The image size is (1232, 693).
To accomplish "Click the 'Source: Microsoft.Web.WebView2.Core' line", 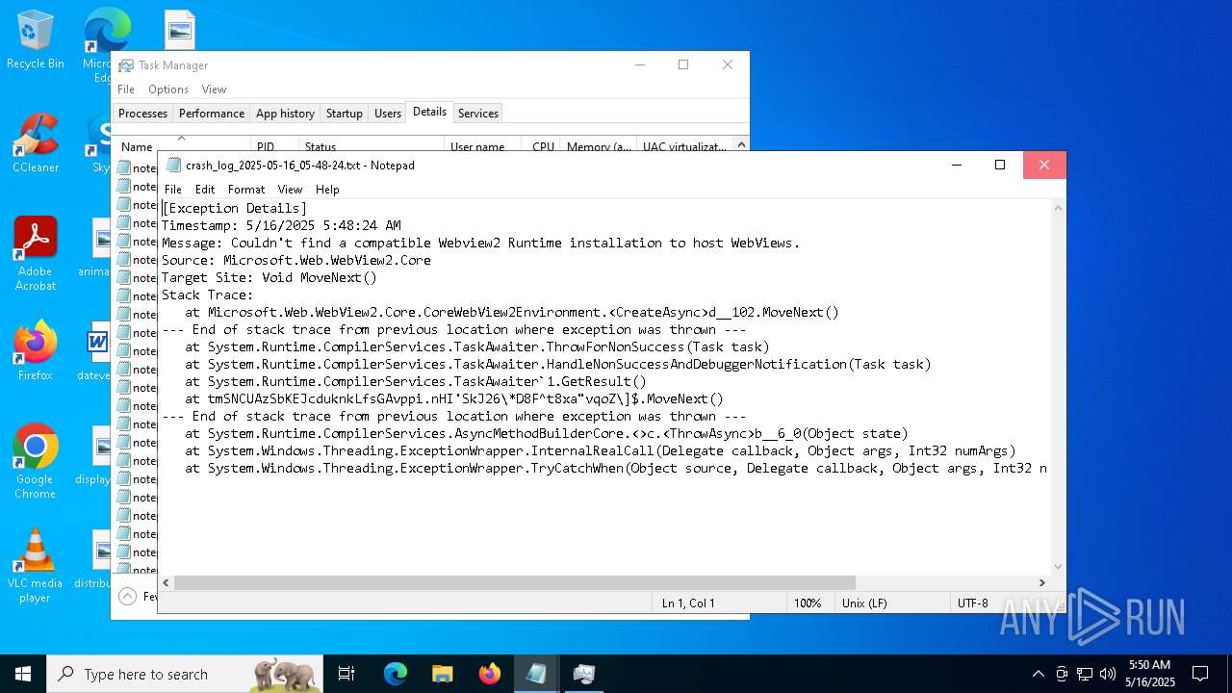I will pos(296,260).
